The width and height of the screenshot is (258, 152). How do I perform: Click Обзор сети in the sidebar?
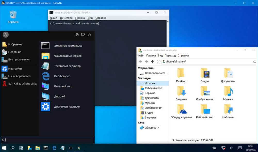tap(152, 128)
